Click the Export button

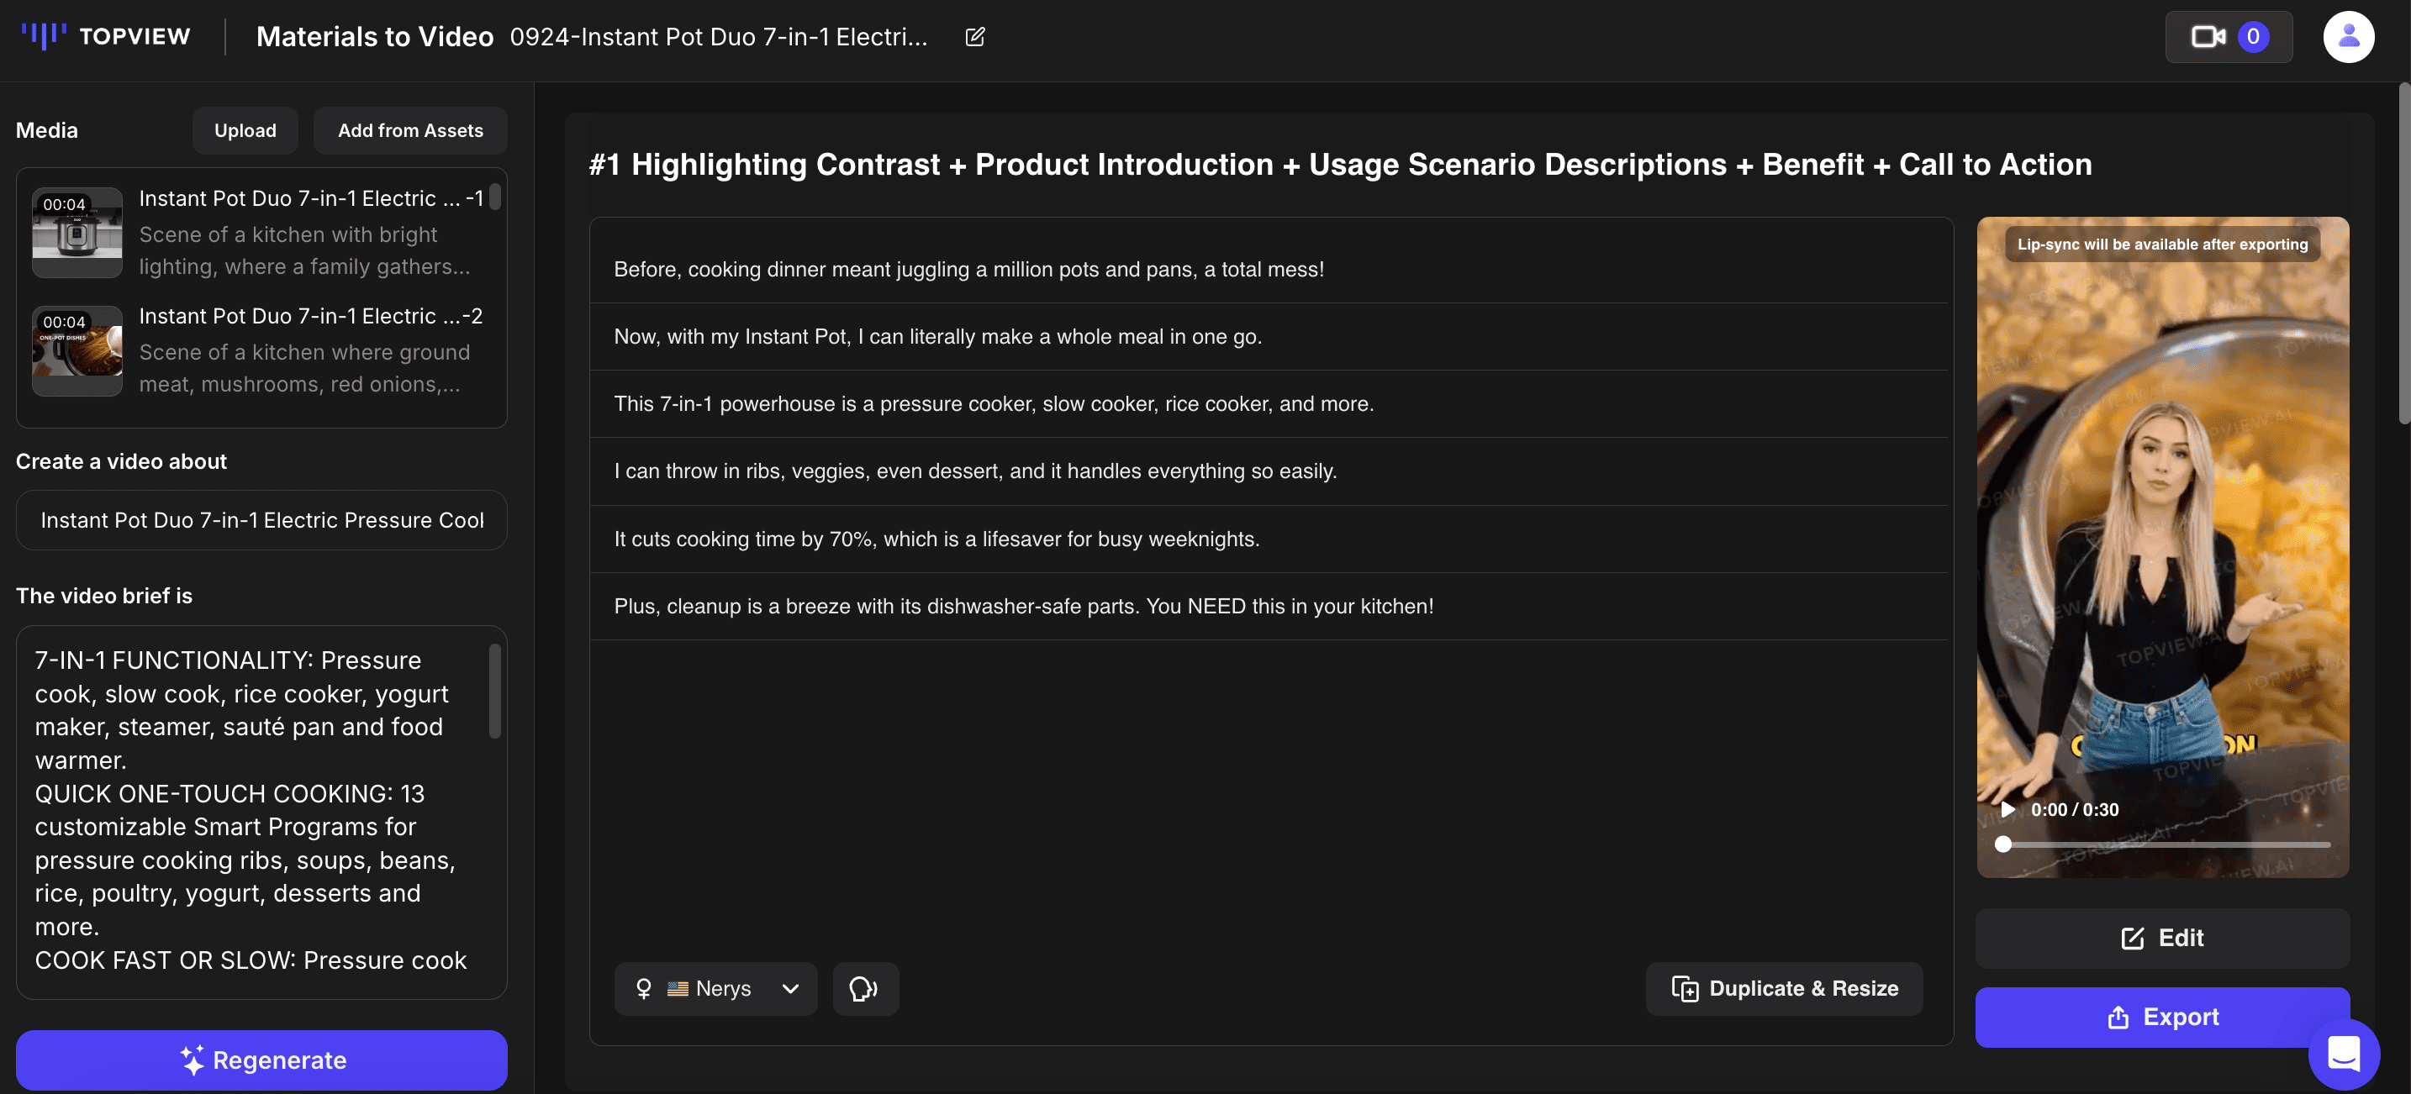coord(2162,1018)
